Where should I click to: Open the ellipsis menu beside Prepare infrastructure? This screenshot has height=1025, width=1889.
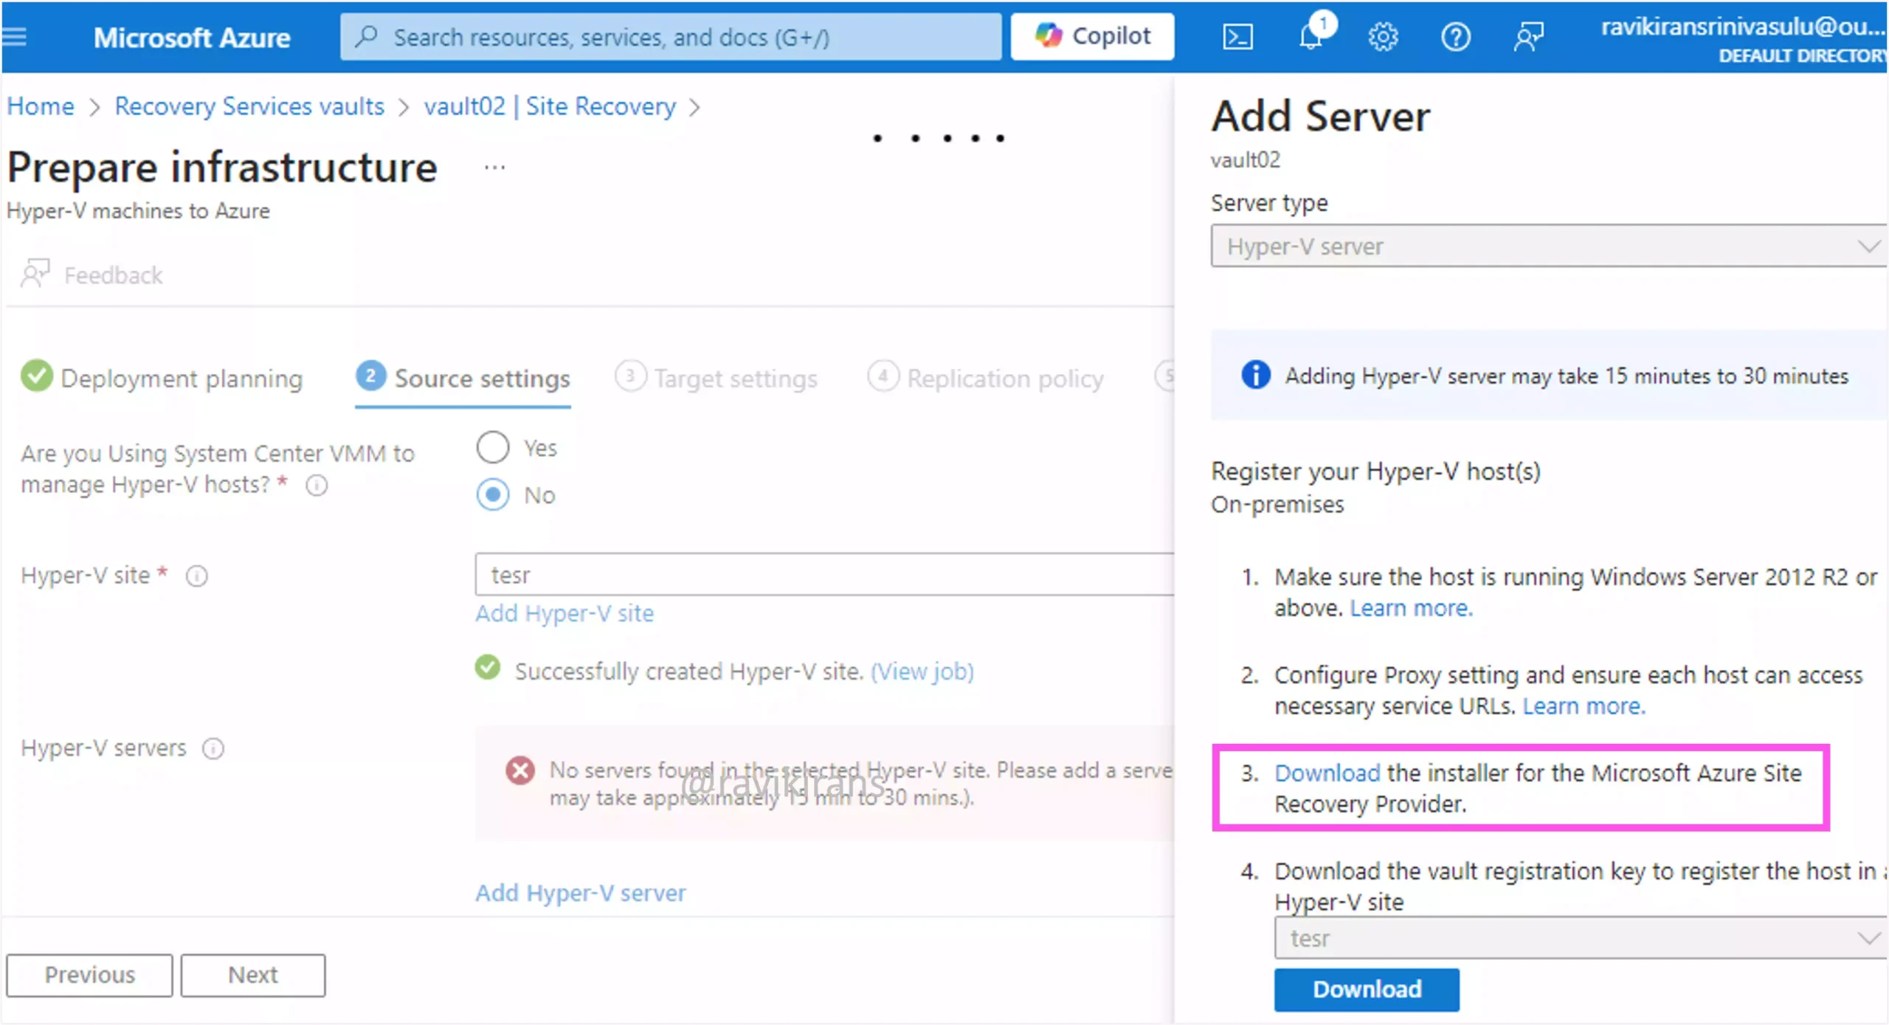point(494,168)
